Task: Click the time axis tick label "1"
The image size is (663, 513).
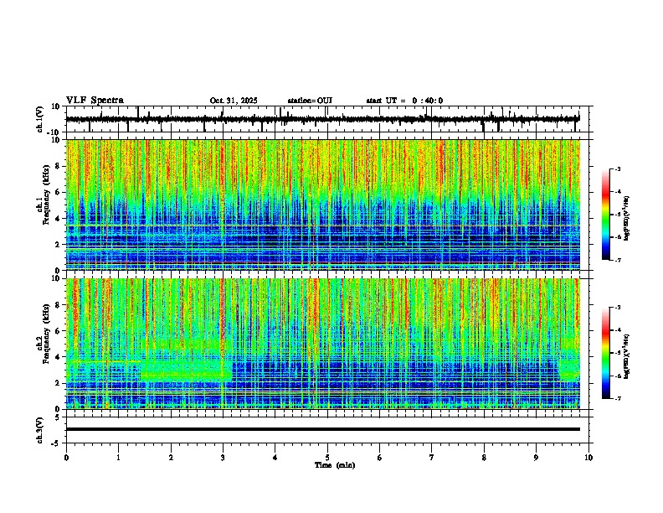Action: (x=118, y=458)
